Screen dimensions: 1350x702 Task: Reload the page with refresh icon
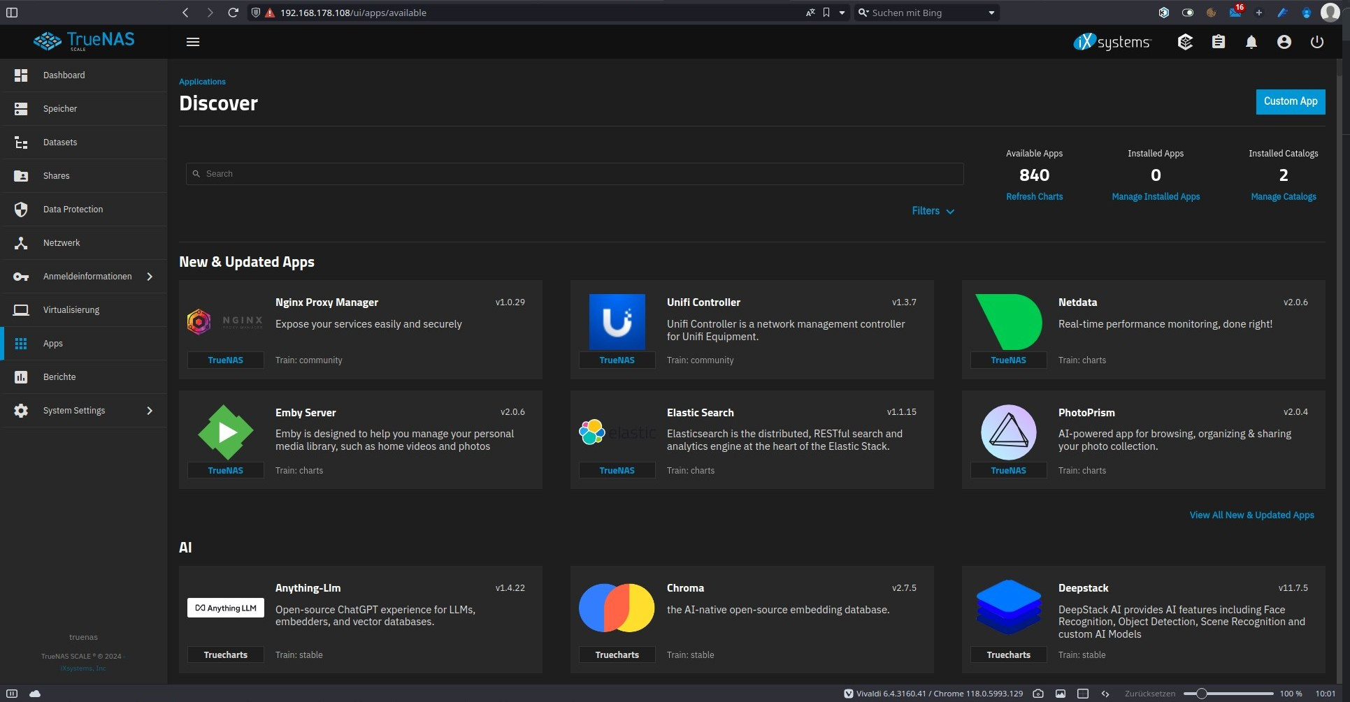click(233, 13)
